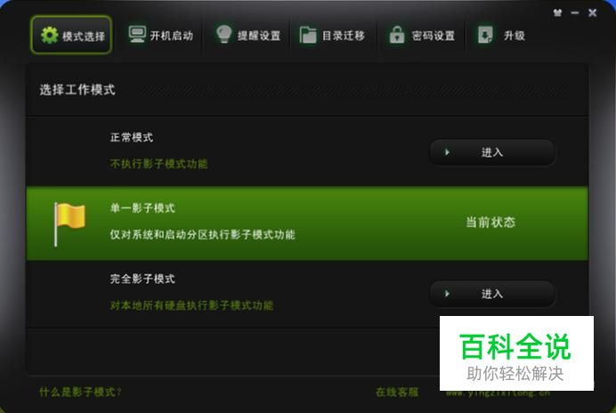Click the download icon for 升级

coord(485,35)
